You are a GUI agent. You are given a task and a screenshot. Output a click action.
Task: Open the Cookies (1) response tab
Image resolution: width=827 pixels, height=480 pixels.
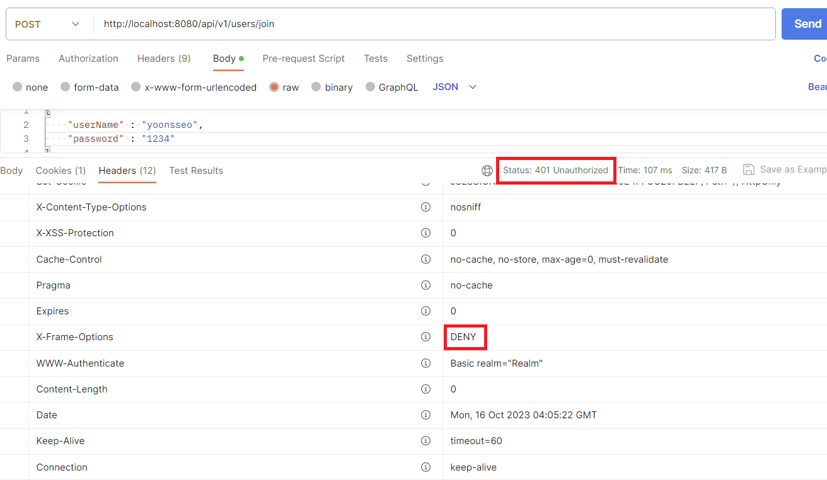pyautogui.click(x=61, y=170)
